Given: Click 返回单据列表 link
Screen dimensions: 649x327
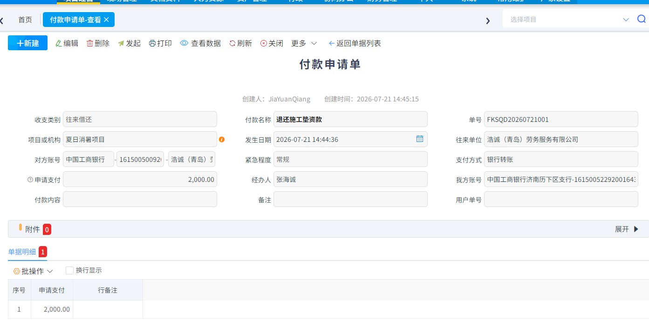Looking at the screenshot, I should (355, 43).
